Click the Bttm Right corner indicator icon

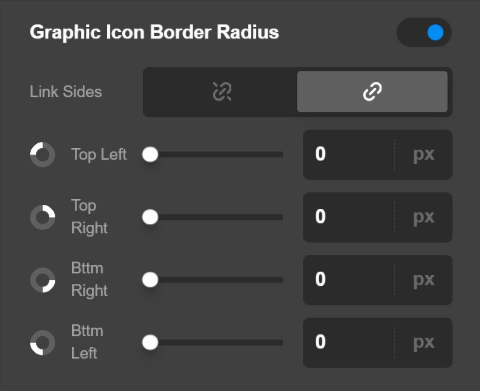[42, 280]
